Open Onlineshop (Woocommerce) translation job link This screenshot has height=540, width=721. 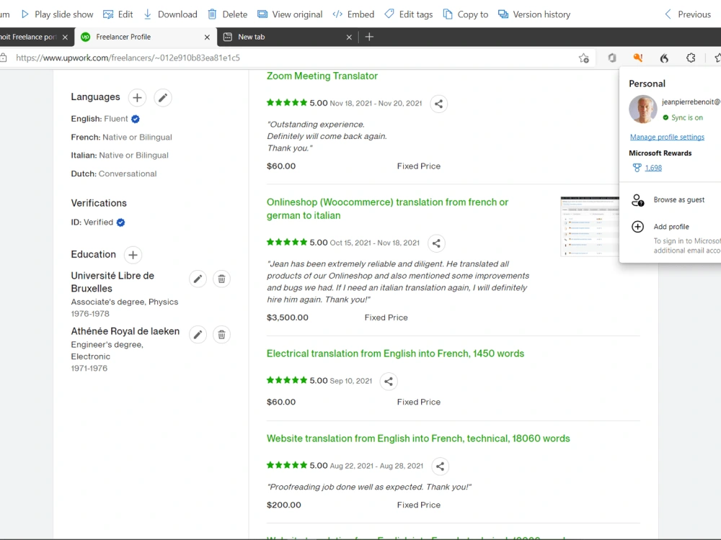point(387,209)
